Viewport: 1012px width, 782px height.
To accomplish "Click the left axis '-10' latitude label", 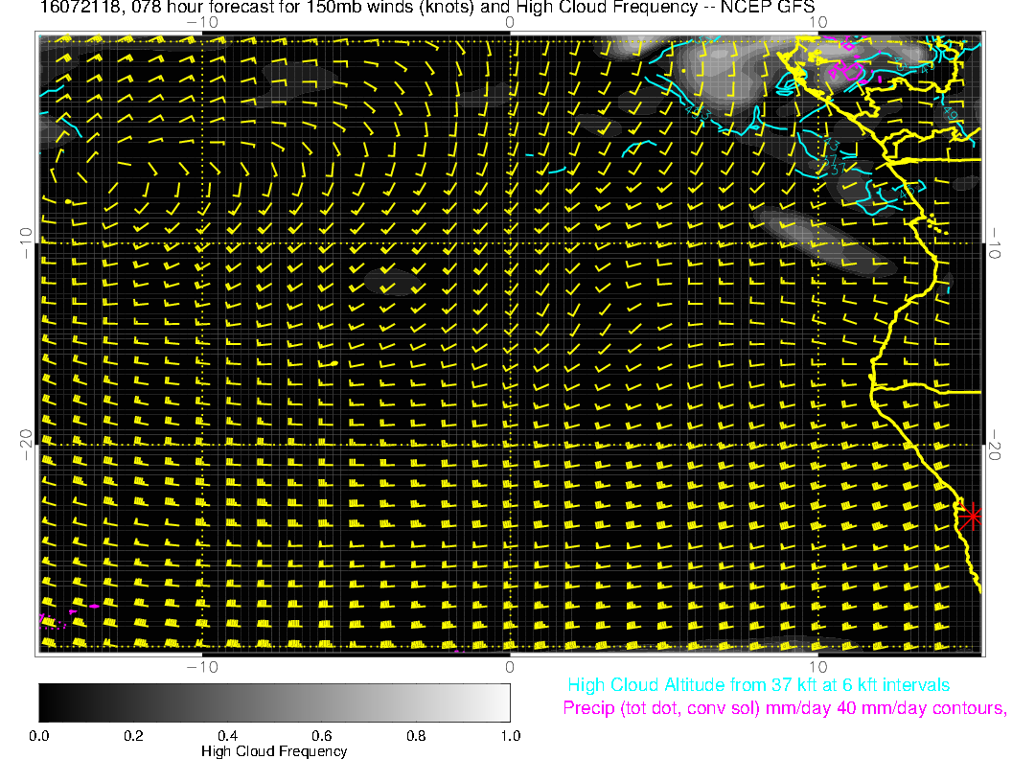I will pos(26,243).
